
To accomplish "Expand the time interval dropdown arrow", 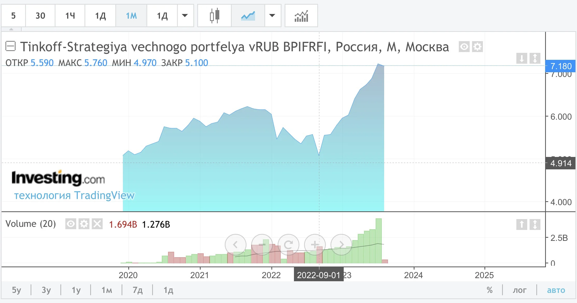I will (x=185, y=16).
